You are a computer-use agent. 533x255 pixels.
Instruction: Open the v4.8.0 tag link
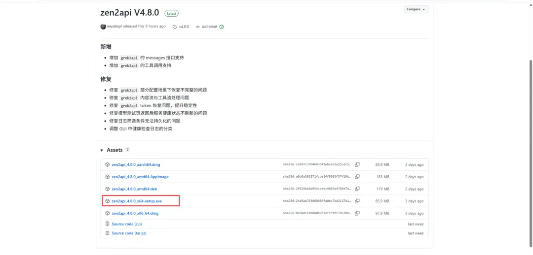pos(184,27)
